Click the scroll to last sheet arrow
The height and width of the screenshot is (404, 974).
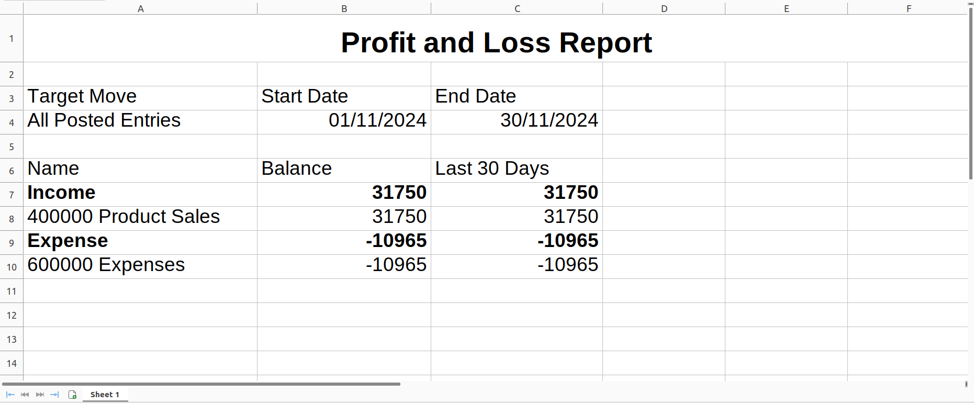click(54, 395)
